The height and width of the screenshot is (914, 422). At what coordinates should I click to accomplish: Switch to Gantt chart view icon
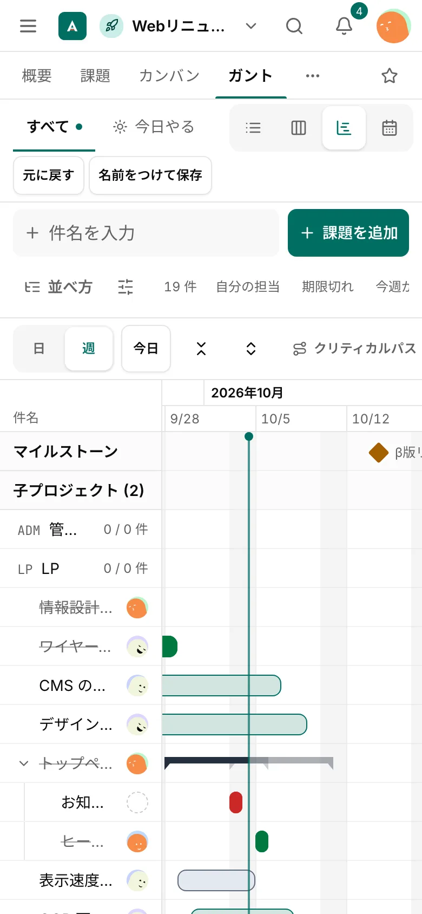pos(344,128)
